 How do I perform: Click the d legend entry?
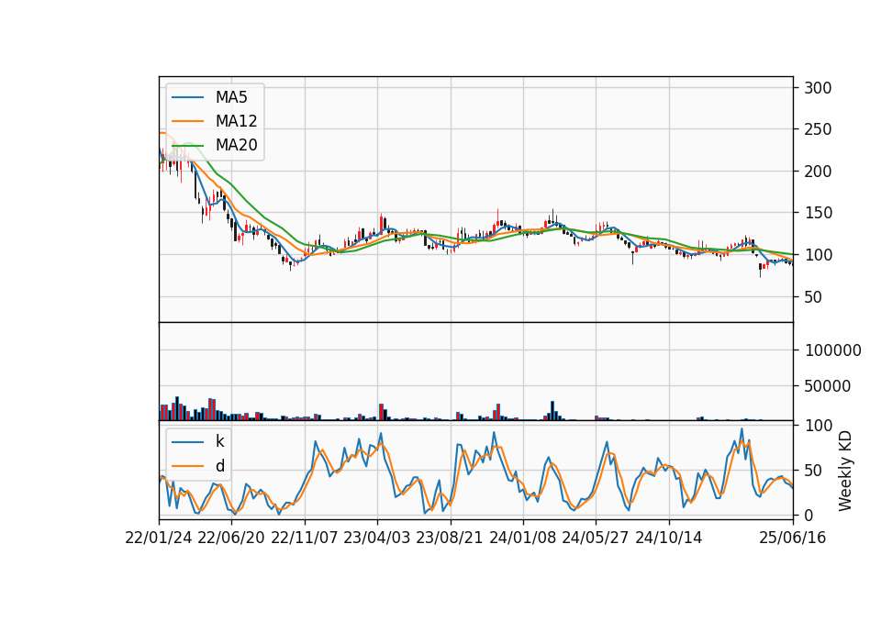[x=198, y=466]
